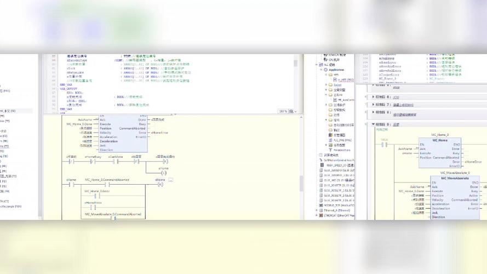The height and width of the screenshot is (274, 487).
Task: Click the ladder pane scroll-up arrow
Action: [301, 117]
